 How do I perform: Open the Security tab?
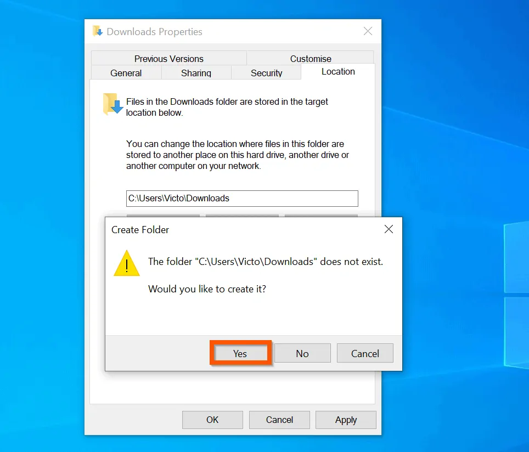[266, 72]
